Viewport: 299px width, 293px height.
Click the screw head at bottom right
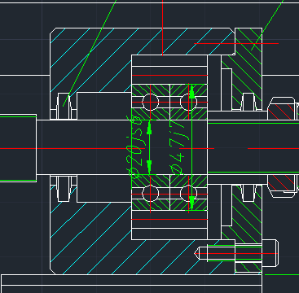pos(269,253)
